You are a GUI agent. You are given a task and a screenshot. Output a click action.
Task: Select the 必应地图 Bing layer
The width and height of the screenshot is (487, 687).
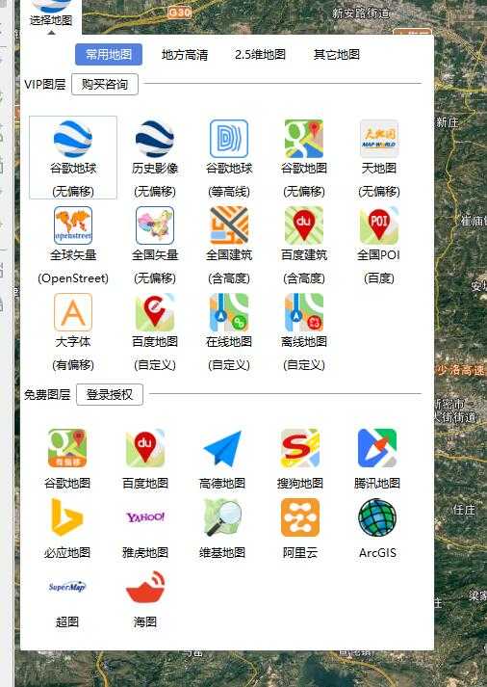point(67,528)
